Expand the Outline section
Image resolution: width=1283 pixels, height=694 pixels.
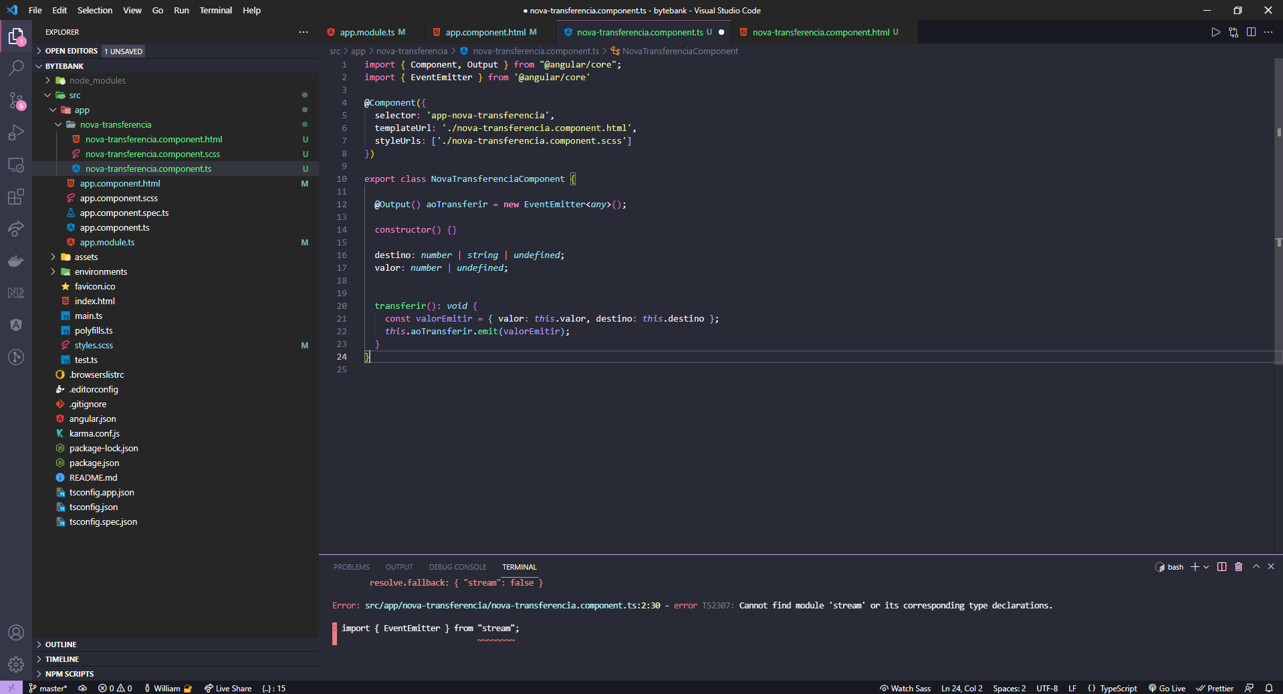175,645
